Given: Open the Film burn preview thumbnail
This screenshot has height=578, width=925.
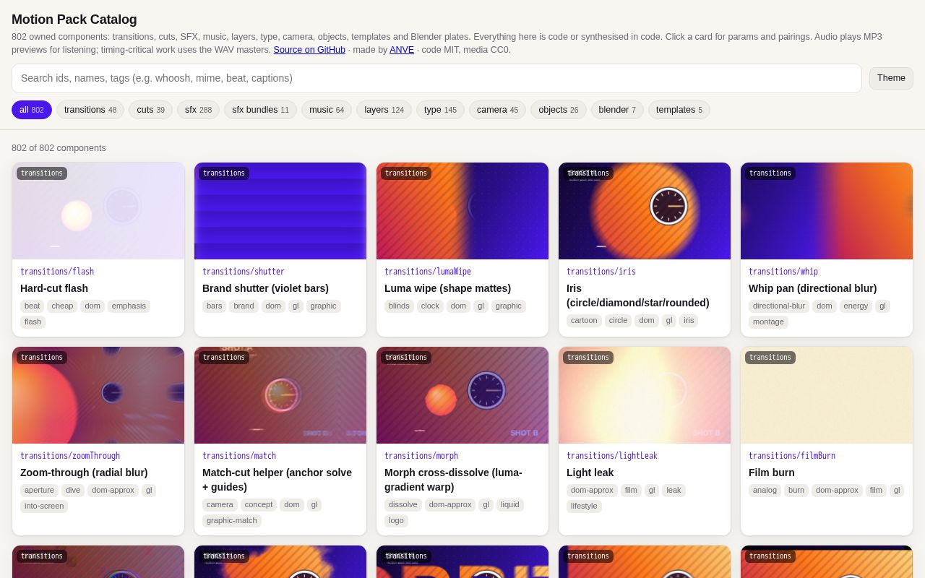Looking at the screenshot, I should (827, 395).
